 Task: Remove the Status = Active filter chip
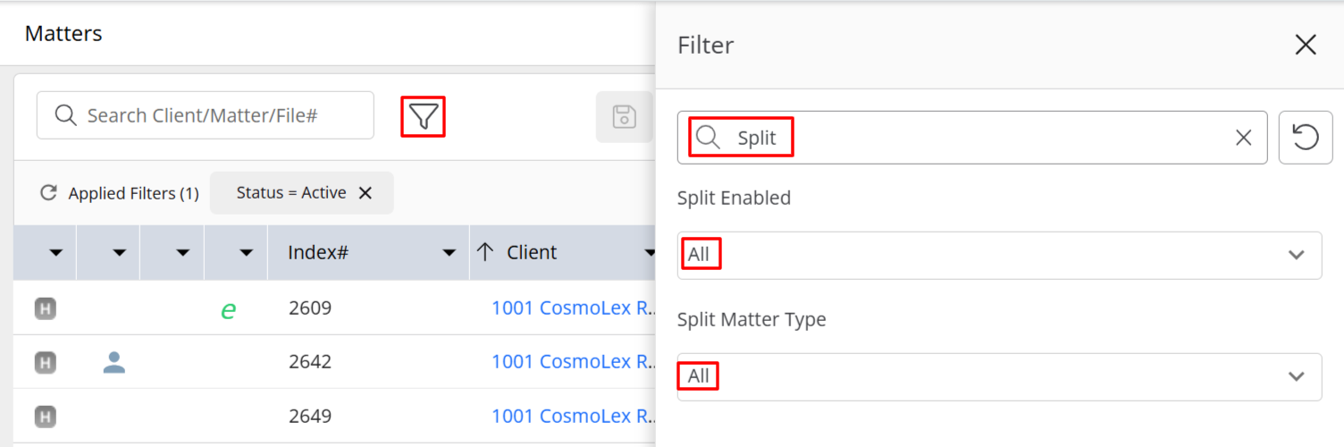[x=365, y=193]
